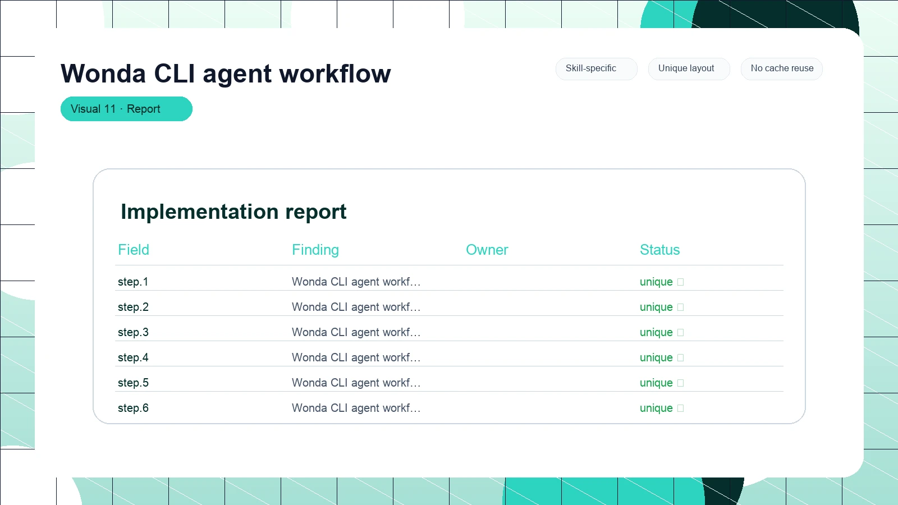Click the step.1 row finding text

click(x=356, y=282)
